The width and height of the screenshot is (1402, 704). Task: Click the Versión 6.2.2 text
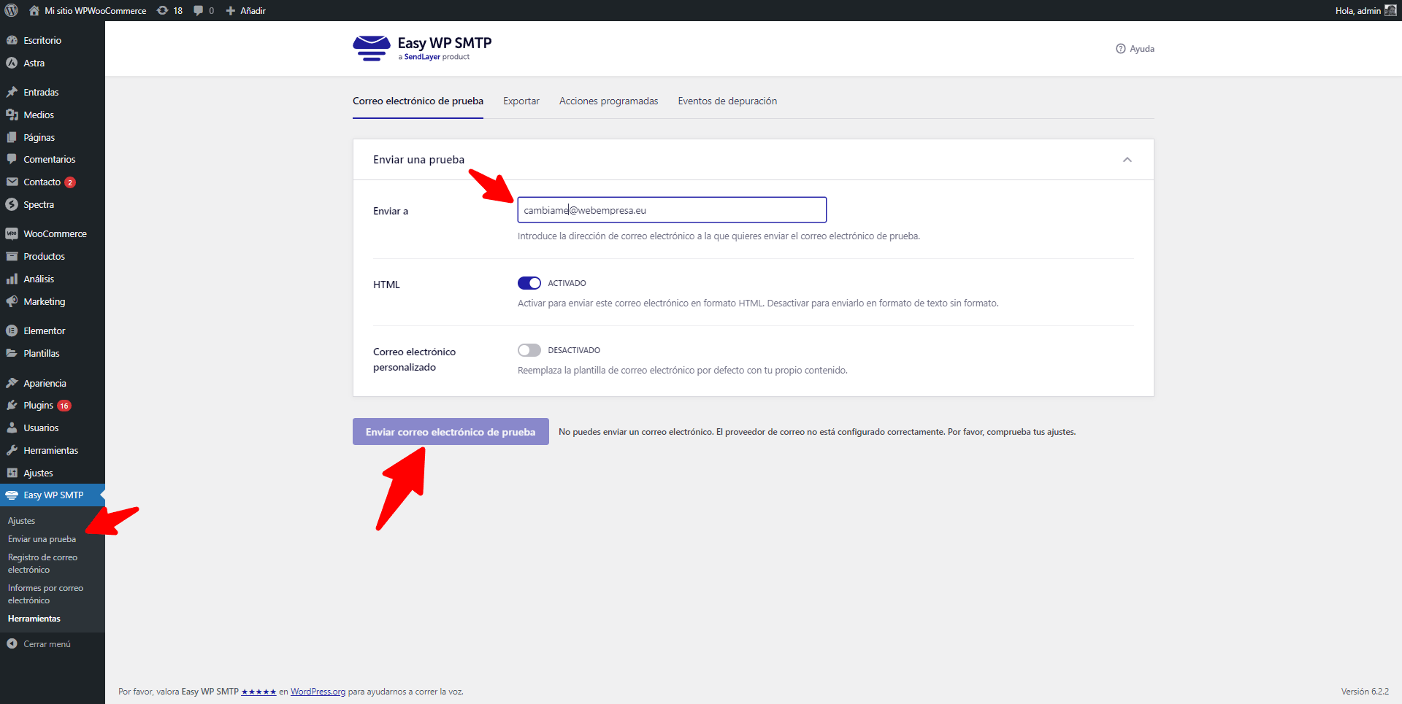click(1365, 692)
